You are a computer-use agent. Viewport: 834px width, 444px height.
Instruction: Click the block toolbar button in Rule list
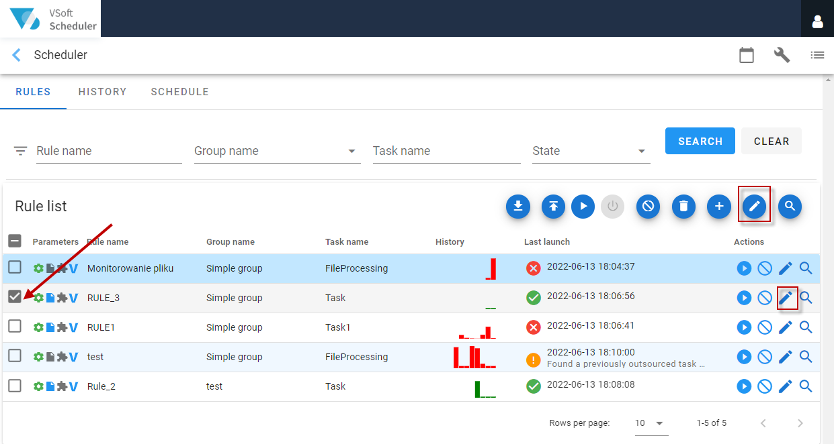click(648, 206)
